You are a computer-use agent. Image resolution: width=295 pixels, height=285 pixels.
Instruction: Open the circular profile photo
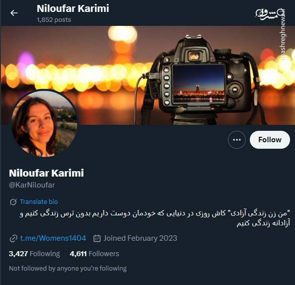click(x=44, y=123)
